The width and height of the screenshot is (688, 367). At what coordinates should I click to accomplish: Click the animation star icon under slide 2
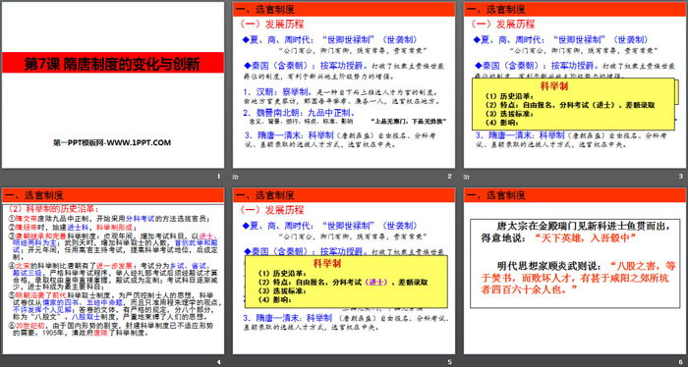[235, 177]
